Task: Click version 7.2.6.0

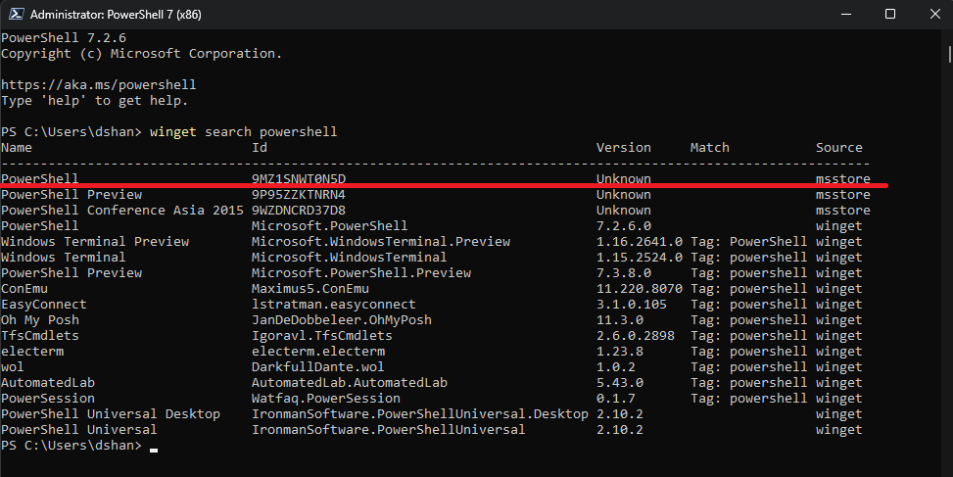Action: tap(624, 226)
